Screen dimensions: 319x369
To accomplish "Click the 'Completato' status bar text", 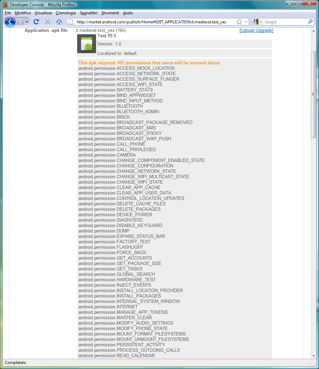I will 16,363.
